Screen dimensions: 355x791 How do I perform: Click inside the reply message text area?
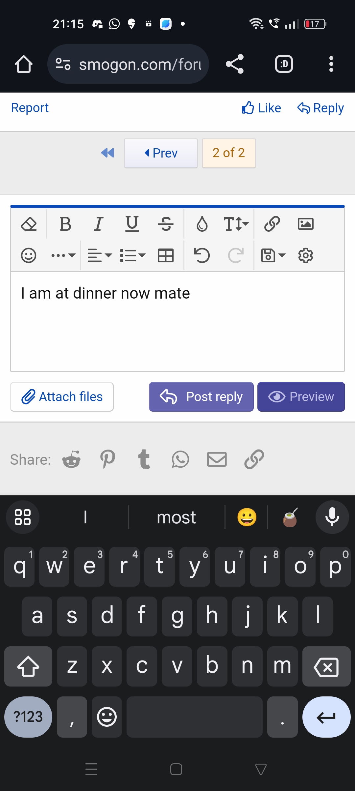coord(177,330)
